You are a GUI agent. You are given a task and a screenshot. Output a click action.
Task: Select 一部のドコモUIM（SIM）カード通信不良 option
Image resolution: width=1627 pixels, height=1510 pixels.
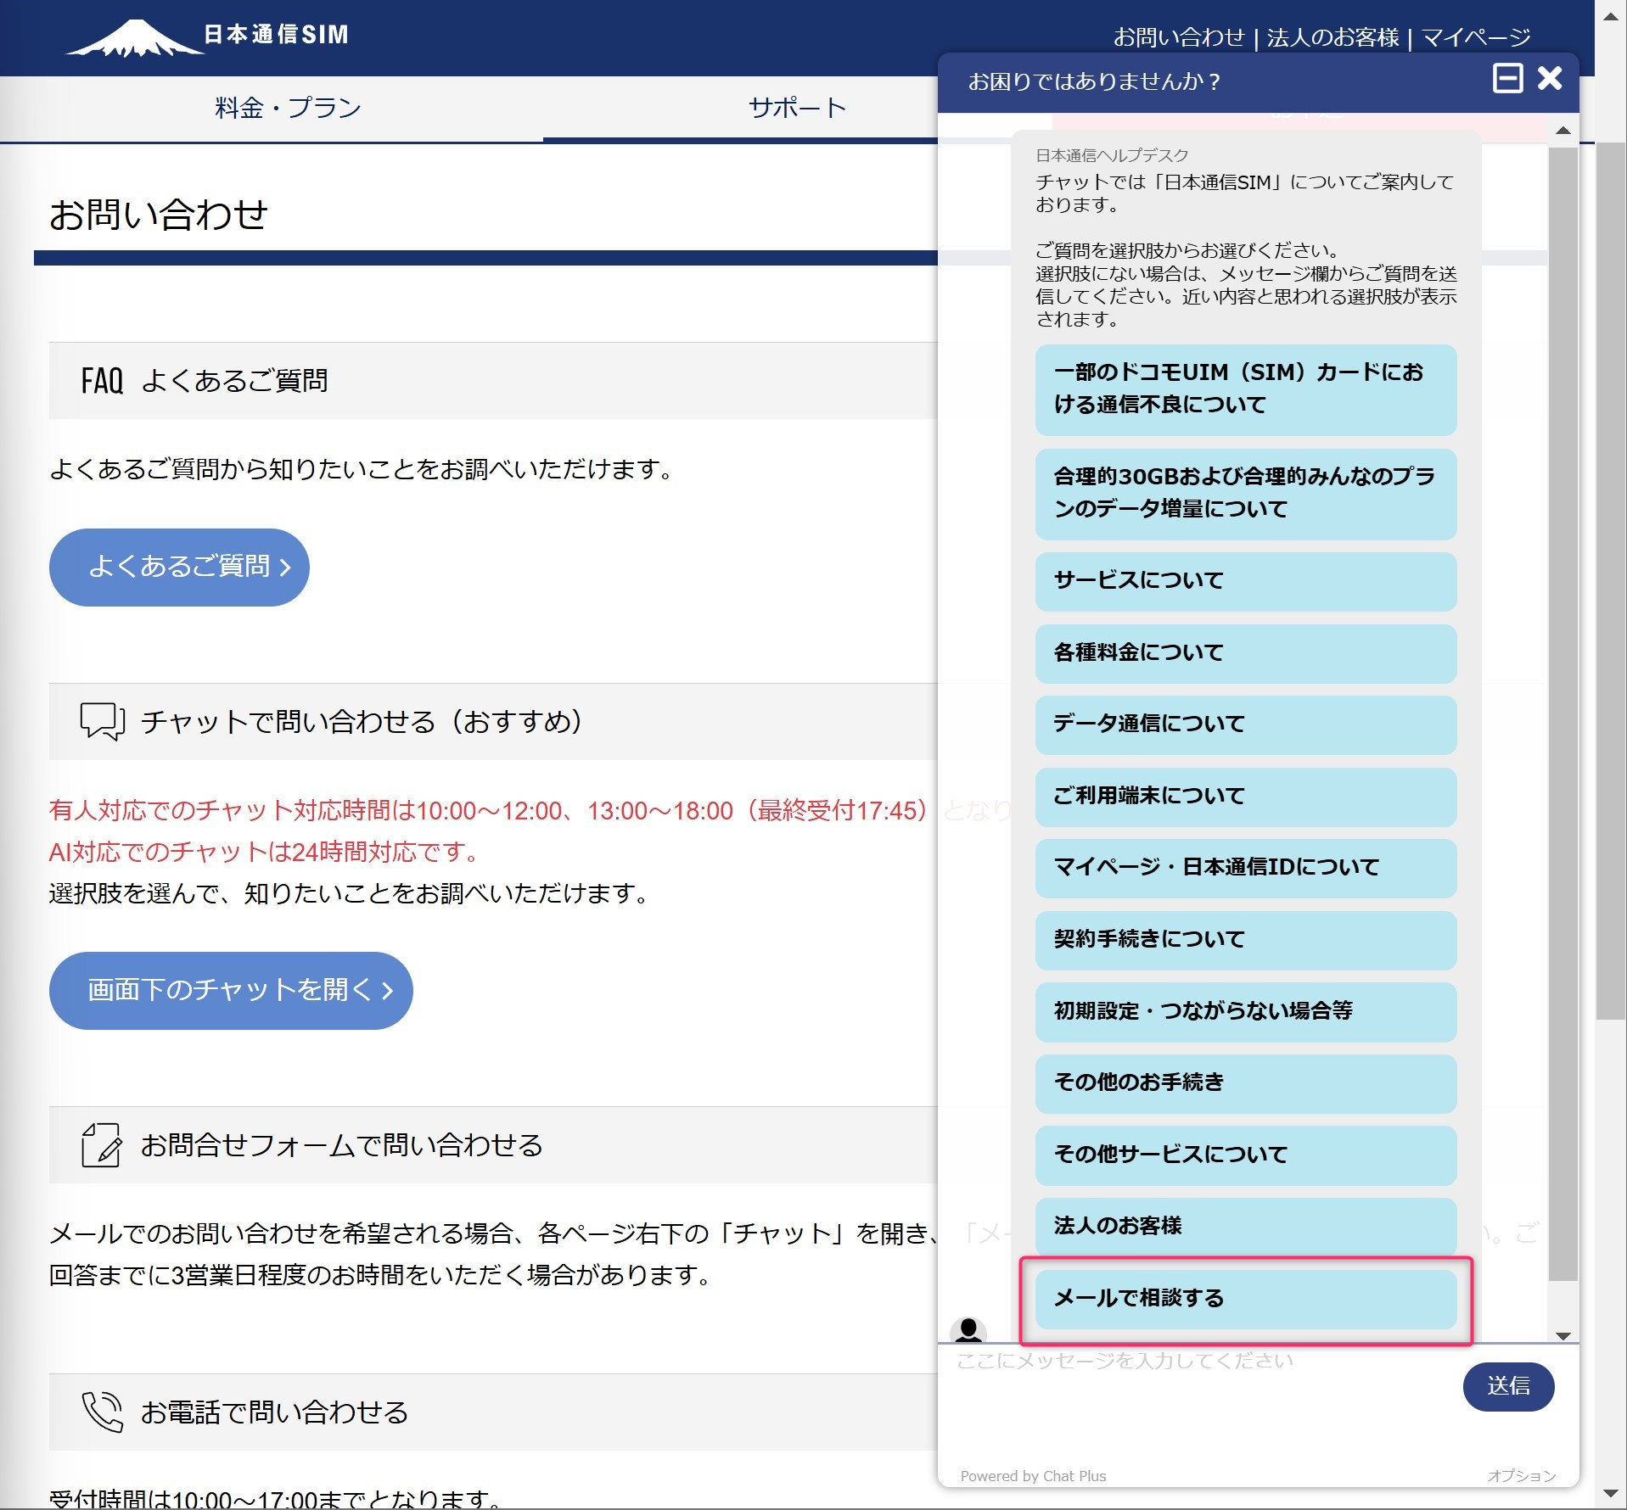tap(1246, 389)
